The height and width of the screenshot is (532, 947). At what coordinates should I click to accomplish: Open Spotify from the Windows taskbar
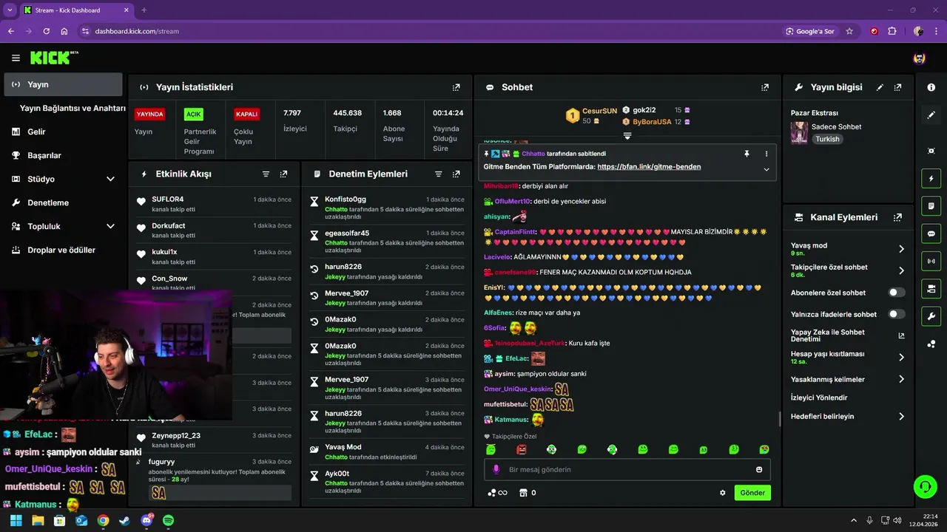point(168,520)
